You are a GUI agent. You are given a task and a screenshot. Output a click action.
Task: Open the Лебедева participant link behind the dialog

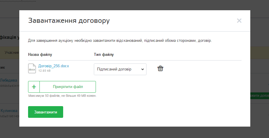9,80
